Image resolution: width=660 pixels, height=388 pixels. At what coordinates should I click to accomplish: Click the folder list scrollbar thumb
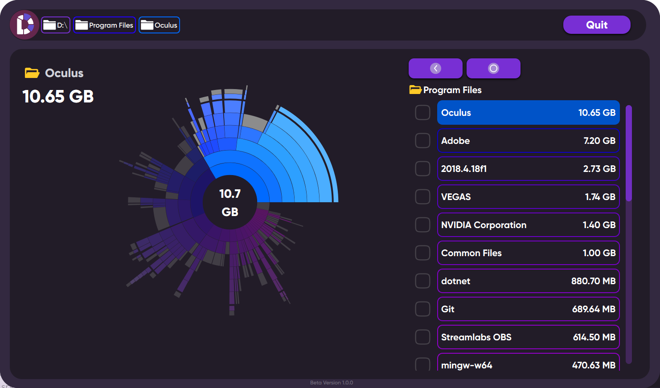[628, 153]
